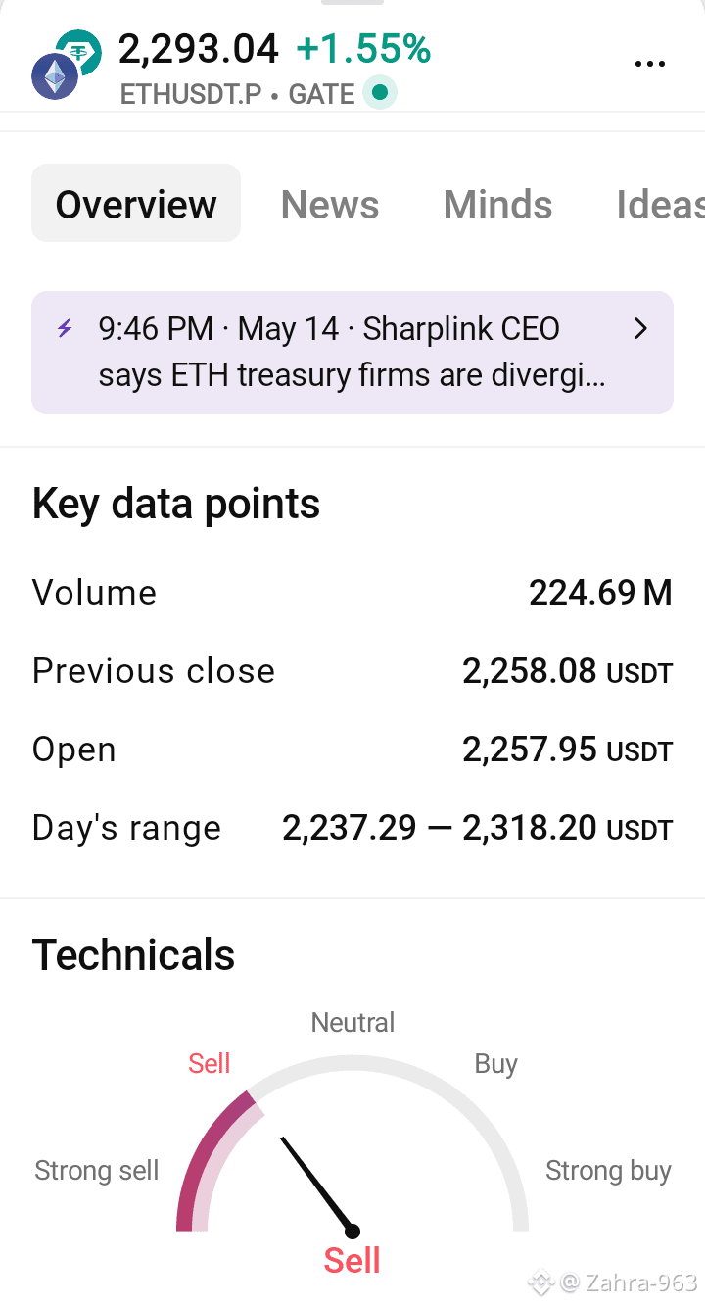Tap the purple lightning bolt news icon
The image size is (705, 1307).
65,329
